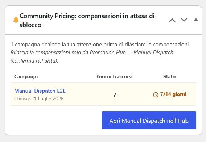
Task: Click the Campaign column header
Action: [26, 76]
